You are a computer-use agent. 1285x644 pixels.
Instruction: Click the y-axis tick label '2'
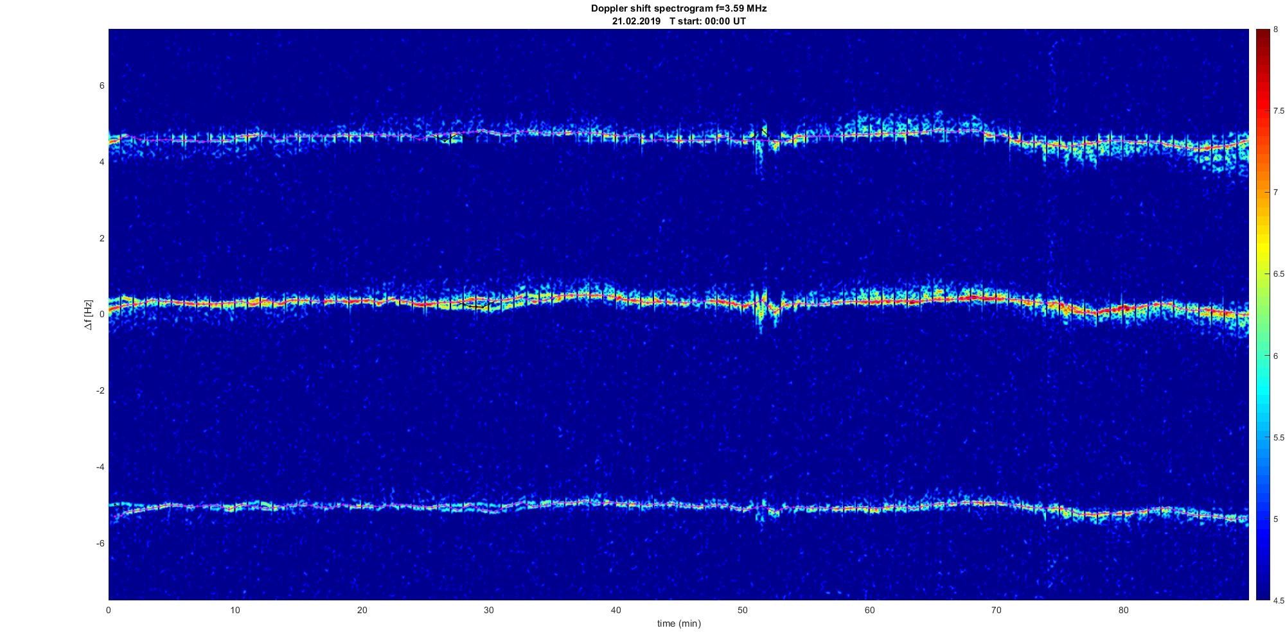pyautogui.click(x=102, y=238)
